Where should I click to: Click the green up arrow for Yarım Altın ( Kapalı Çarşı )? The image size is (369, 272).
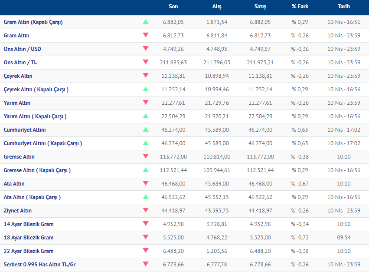click(146, 116)
